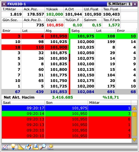Click the blue globe news icon
Viewport: 139px width, 152px height.
point(28,147)
